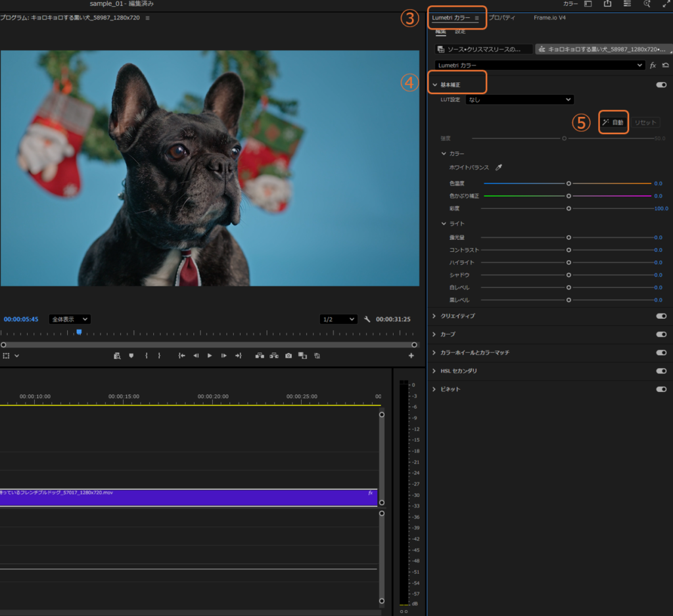Open the Program Monitor wrench settings

point(367,320)
